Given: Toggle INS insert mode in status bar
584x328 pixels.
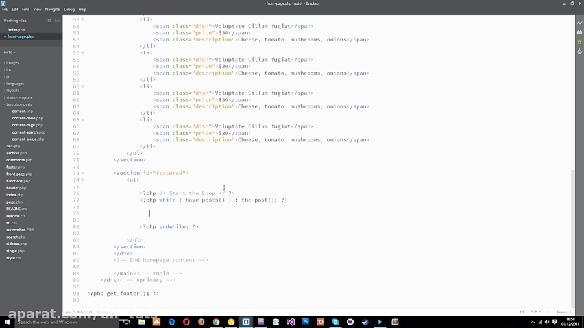Looking at the screenshot, I should [522, 312].
